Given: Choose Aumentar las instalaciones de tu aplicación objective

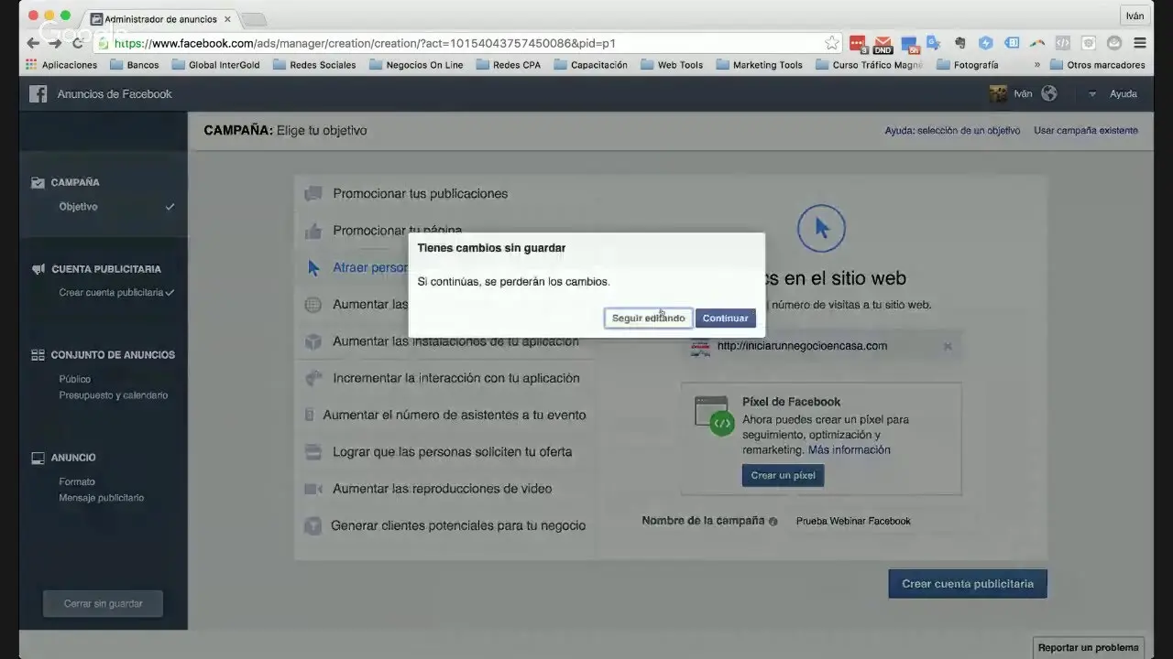Looking at the screenshot, I should (455, 341).
